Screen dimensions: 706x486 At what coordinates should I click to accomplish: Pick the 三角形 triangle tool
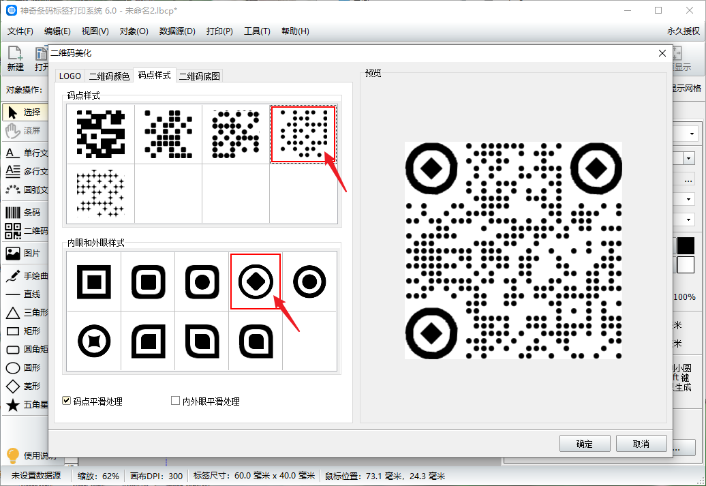tap(26, 313)
